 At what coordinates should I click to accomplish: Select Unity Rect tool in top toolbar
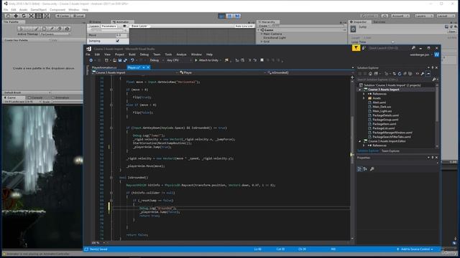[x=39, y=16]
